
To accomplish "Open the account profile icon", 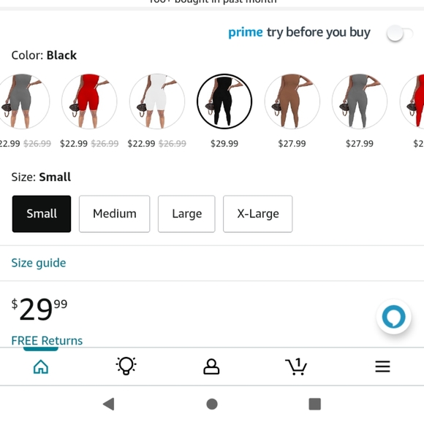I will click(211, 367).
